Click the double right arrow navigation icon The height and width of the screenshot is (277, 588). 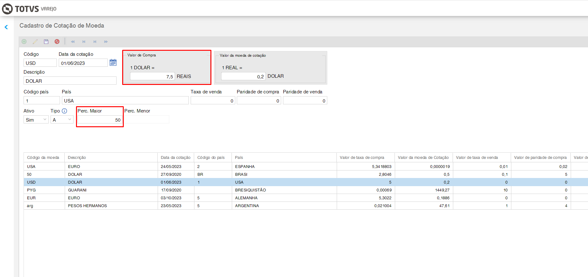click(x=106, y=41)
